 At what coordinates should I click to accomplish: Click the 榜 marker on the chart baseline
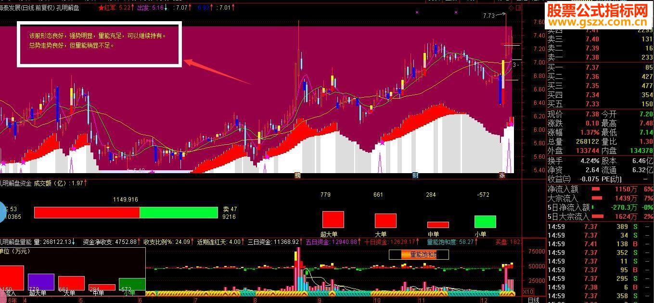298,176
